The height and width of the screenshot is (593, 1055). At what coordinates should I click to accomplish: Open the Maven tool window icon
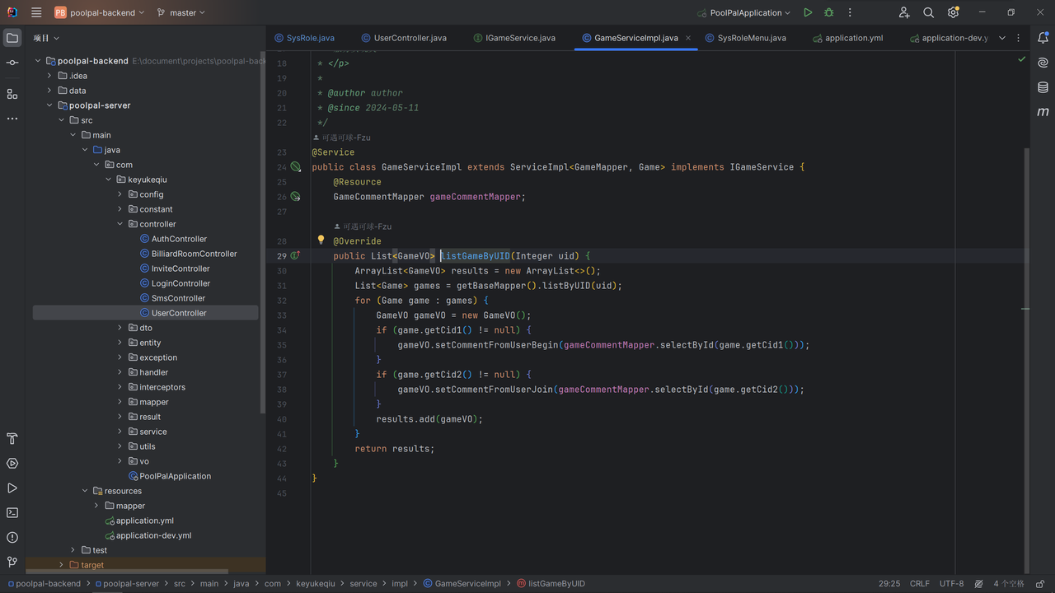(x=1043, y=112)
